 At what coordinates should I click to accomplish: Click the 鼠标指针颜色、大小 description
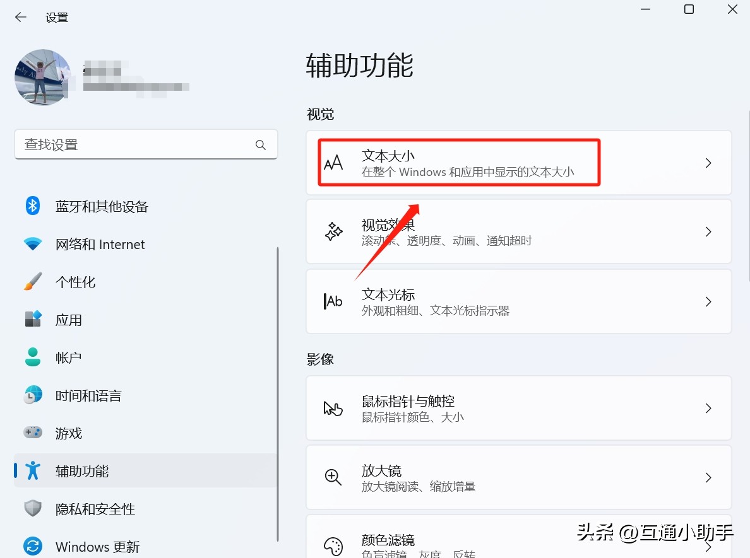click(412, 417)
